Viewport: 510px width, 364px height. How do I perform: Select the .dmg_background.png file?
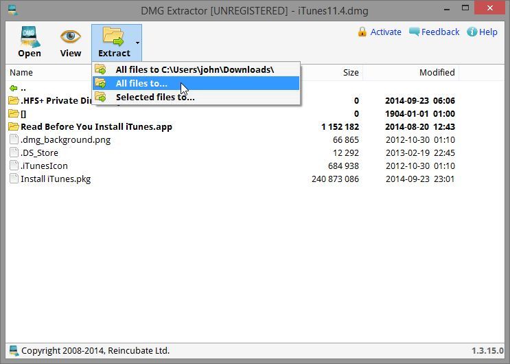tap(231, 139)
